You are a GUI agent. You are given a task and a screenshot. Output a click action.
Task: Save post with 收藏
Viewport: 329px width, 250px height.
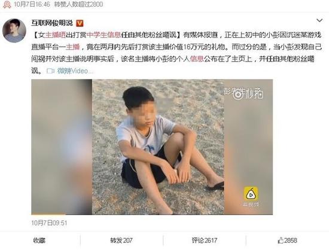[39, 240]
